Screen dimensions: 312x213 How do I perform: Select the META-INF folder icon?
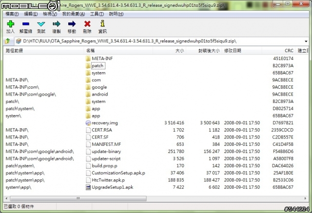[x=88, y=58]
